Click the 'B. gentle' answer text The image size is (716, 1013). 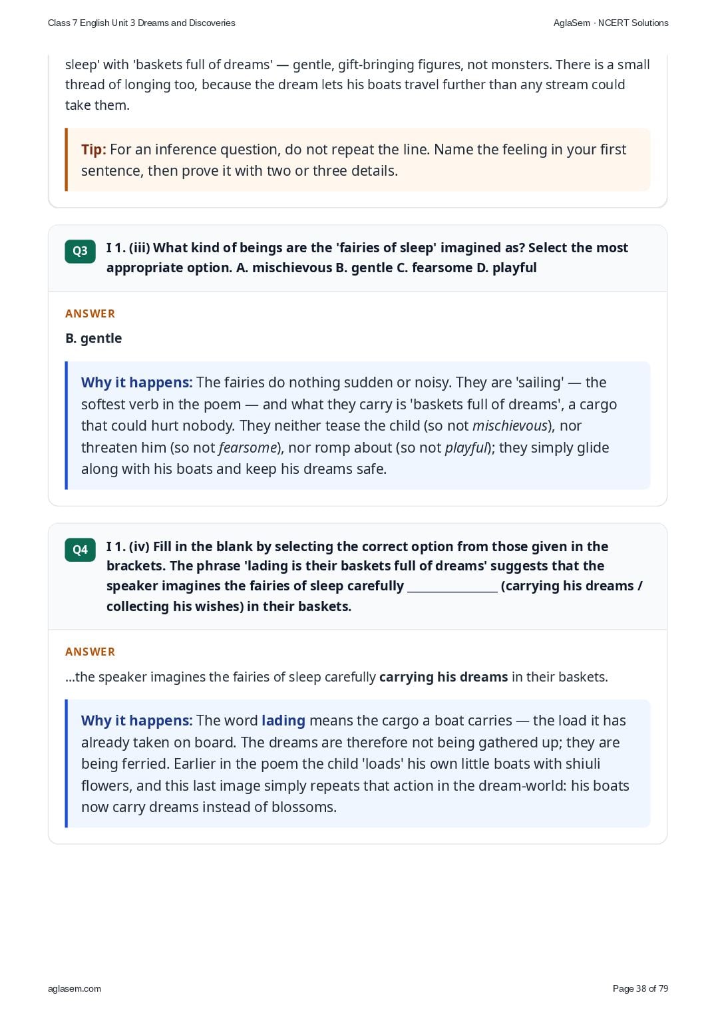[94, 338]
